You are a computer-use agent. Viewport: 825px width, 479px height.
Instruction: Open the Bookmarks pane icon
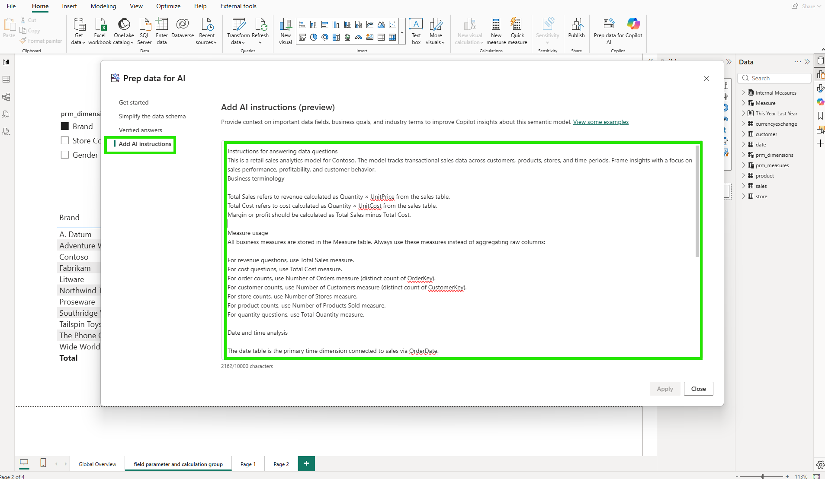click(x=820, y=116)
